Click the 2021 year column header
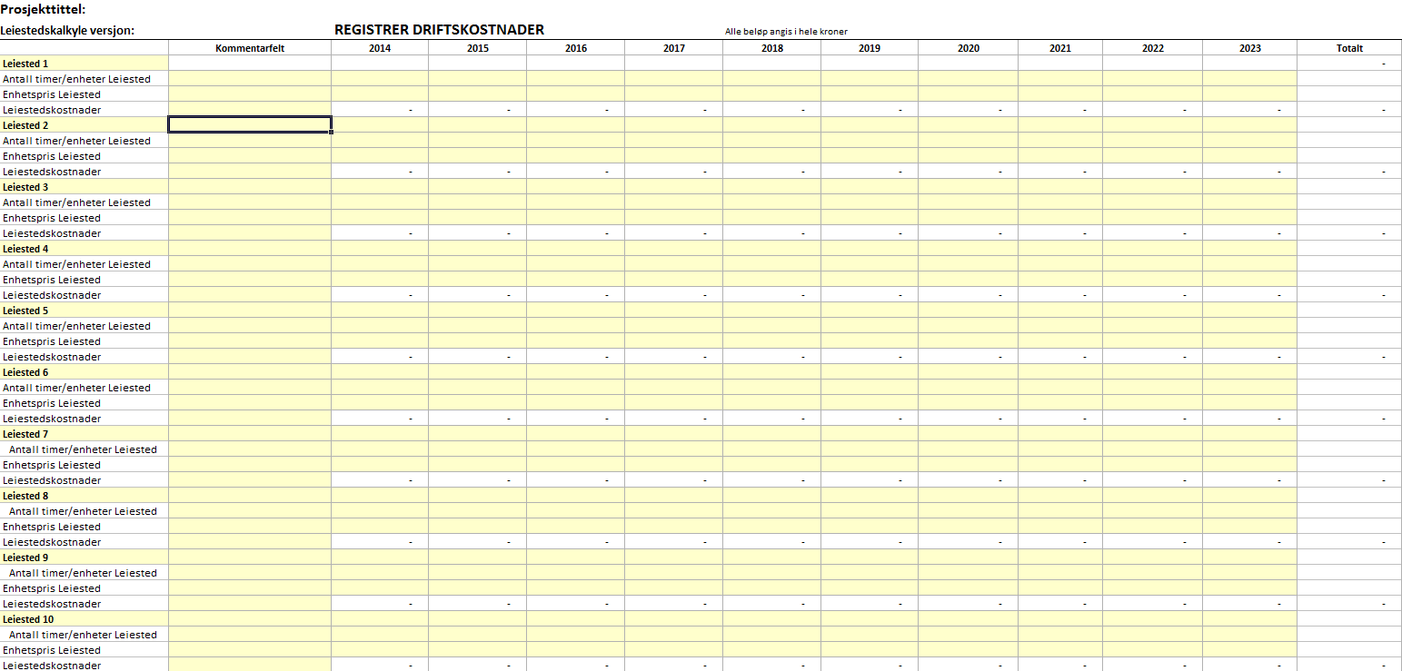Viewport: 1402px width, 671px height. pyautogui.click(x=1059, y=48)
